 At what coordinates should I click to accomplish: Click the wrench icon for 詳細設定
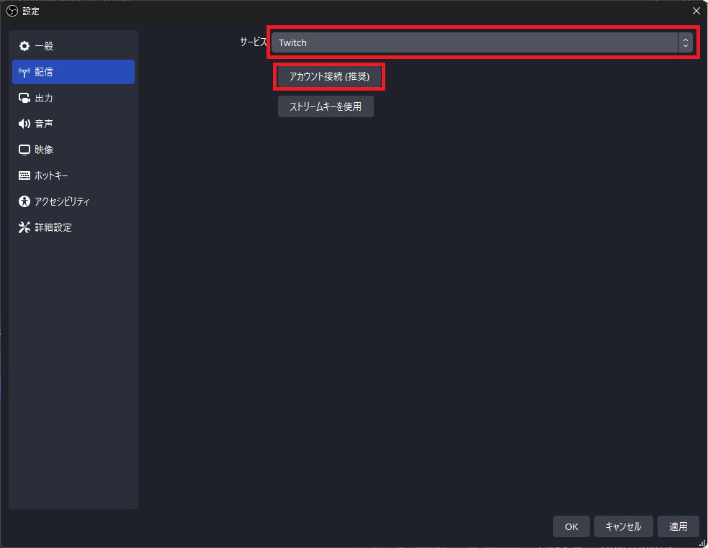[24, 227]
